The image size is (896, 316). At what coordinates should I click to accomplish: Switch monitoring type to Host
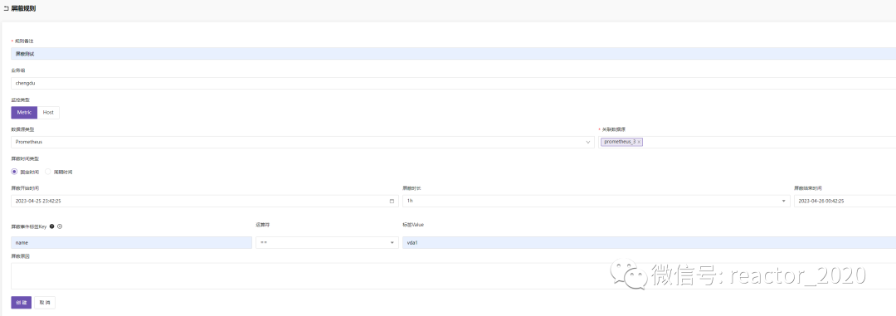(49, 113)
